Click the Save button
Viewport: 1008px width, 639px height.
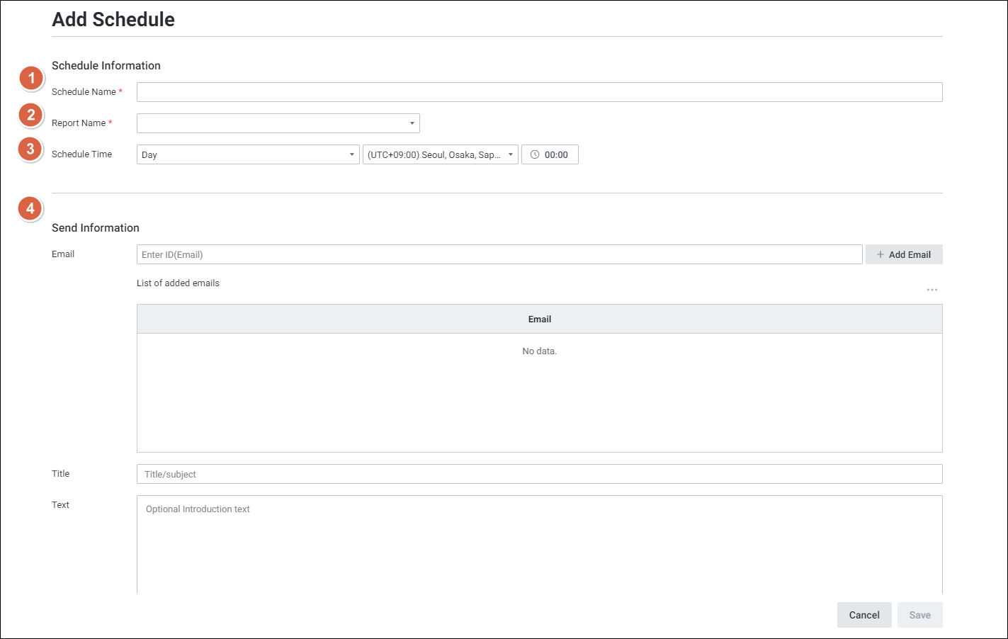pyautogui.click(x=919, y=615)
